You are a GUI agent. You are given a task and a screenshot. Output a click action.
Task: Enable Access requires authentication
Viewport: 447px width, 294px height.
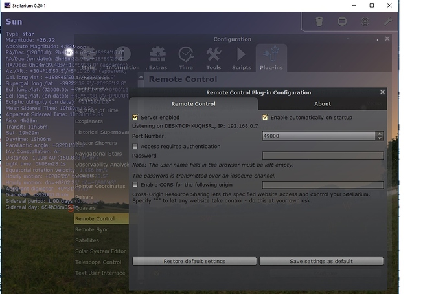click(135, 147)
